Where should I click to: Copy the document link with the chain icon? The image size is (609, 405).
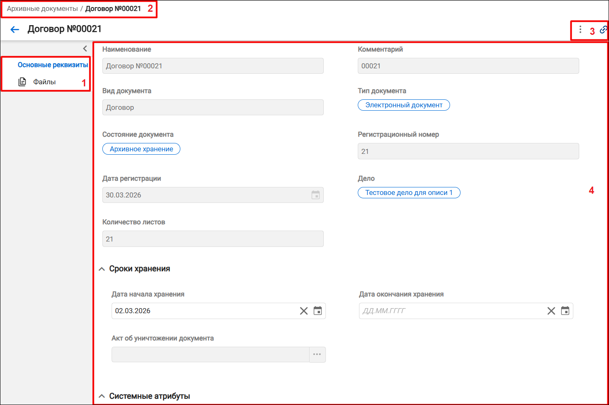tap(603, 29)
